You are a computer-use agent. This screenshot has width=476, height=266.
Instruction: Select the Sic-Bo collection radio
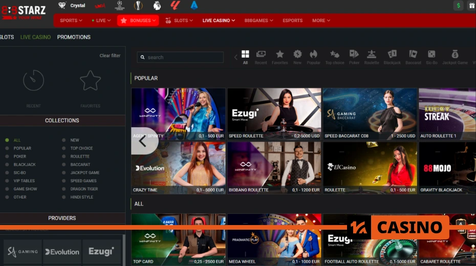point(7,172)
